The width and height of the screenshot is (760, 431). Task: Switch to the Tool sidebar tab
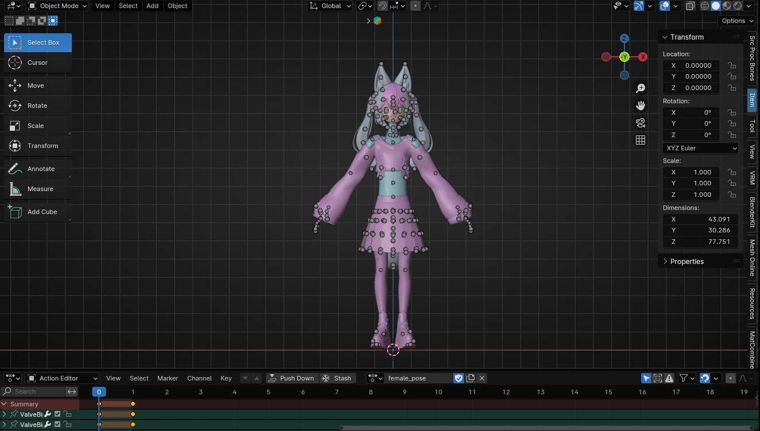(x=752, y=126)
